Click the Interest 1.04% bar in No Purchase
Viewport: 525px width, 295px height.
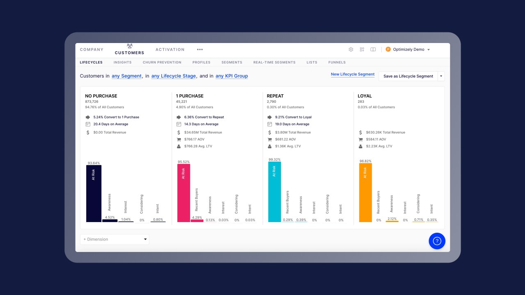[126, 222]
